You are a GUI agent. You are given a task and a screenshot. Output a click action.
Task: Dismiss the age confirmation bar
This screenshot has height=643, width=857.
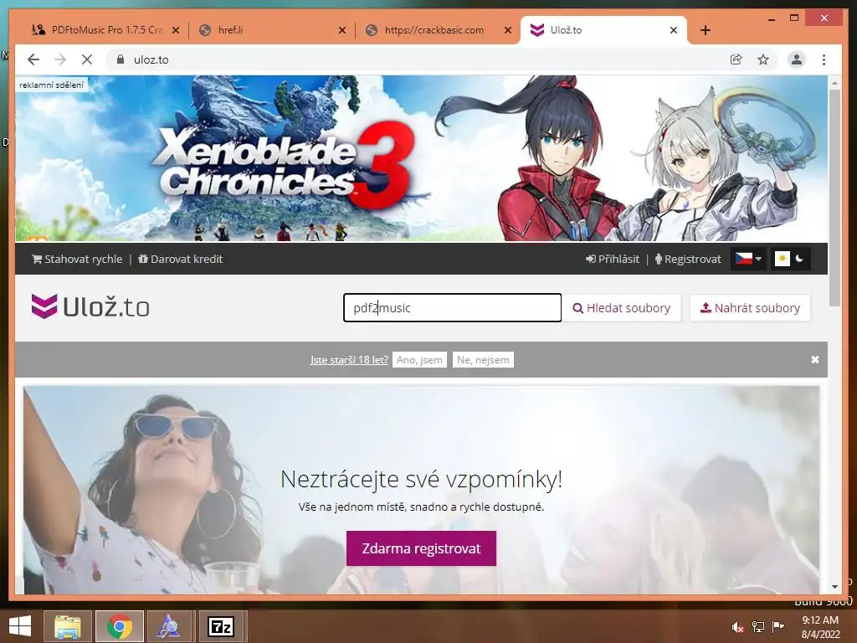coord(815,359)
